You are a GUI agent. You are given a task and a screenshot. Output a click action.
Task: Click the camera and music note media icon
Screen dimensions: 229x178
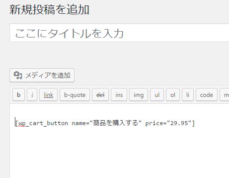(18, 75)
